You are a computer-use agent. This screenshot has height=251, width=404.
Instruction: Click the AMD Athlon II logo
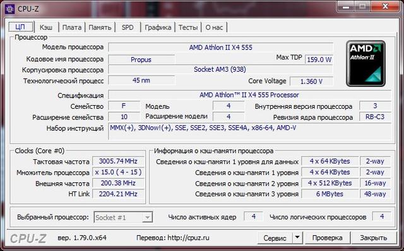[365, 64]
